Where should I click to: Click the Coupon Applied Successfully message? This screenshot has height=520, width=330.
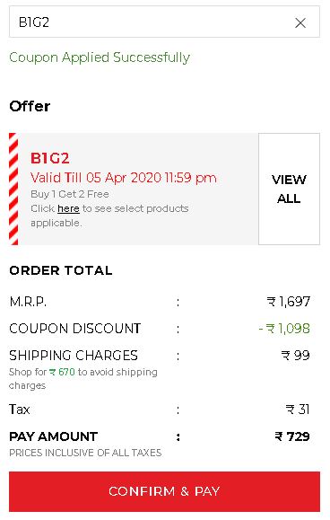coord(100,57)
